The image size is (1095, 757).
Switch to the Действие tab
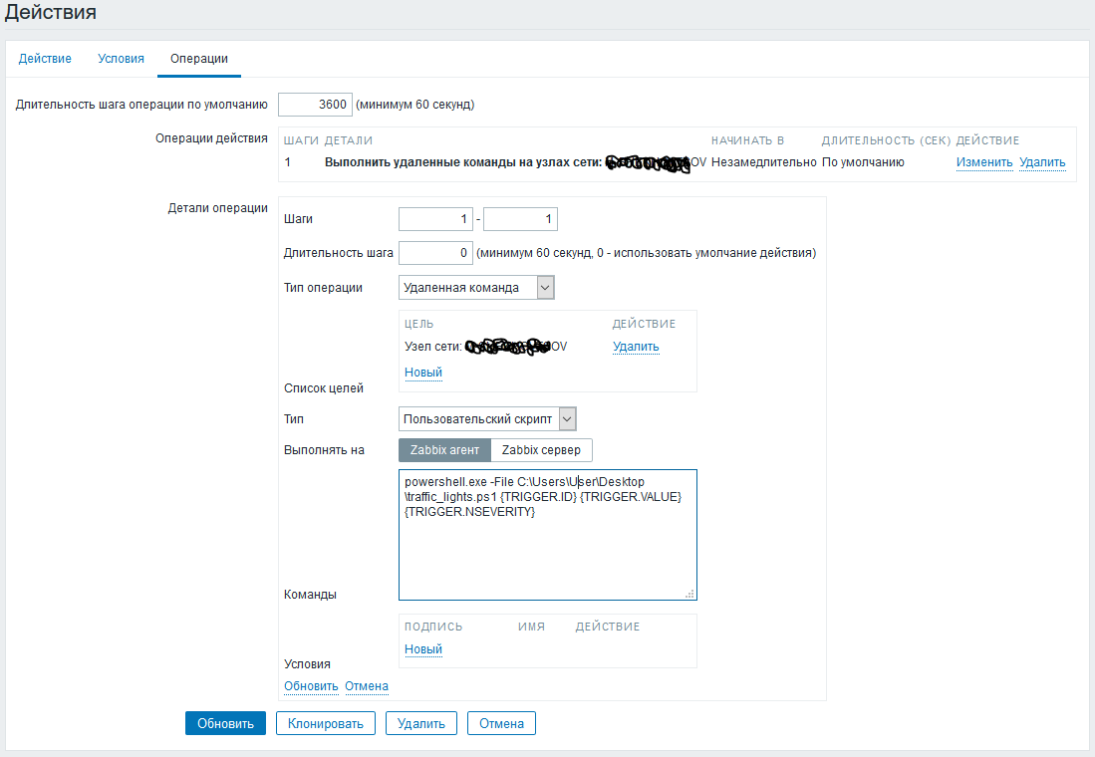pos(45,59)
